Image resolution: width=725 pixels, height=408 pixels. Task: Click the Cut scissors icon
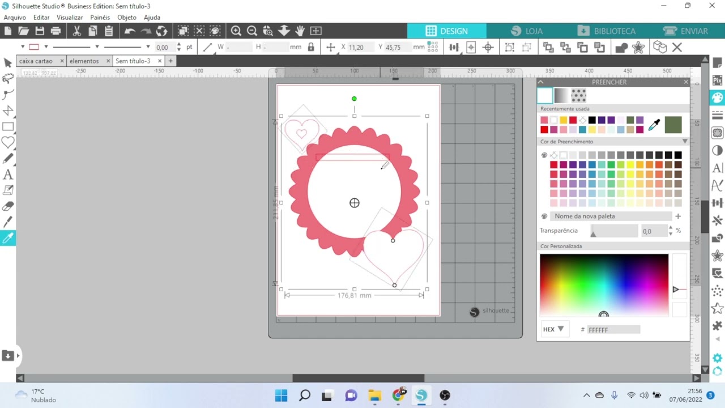tap(76, 31)
